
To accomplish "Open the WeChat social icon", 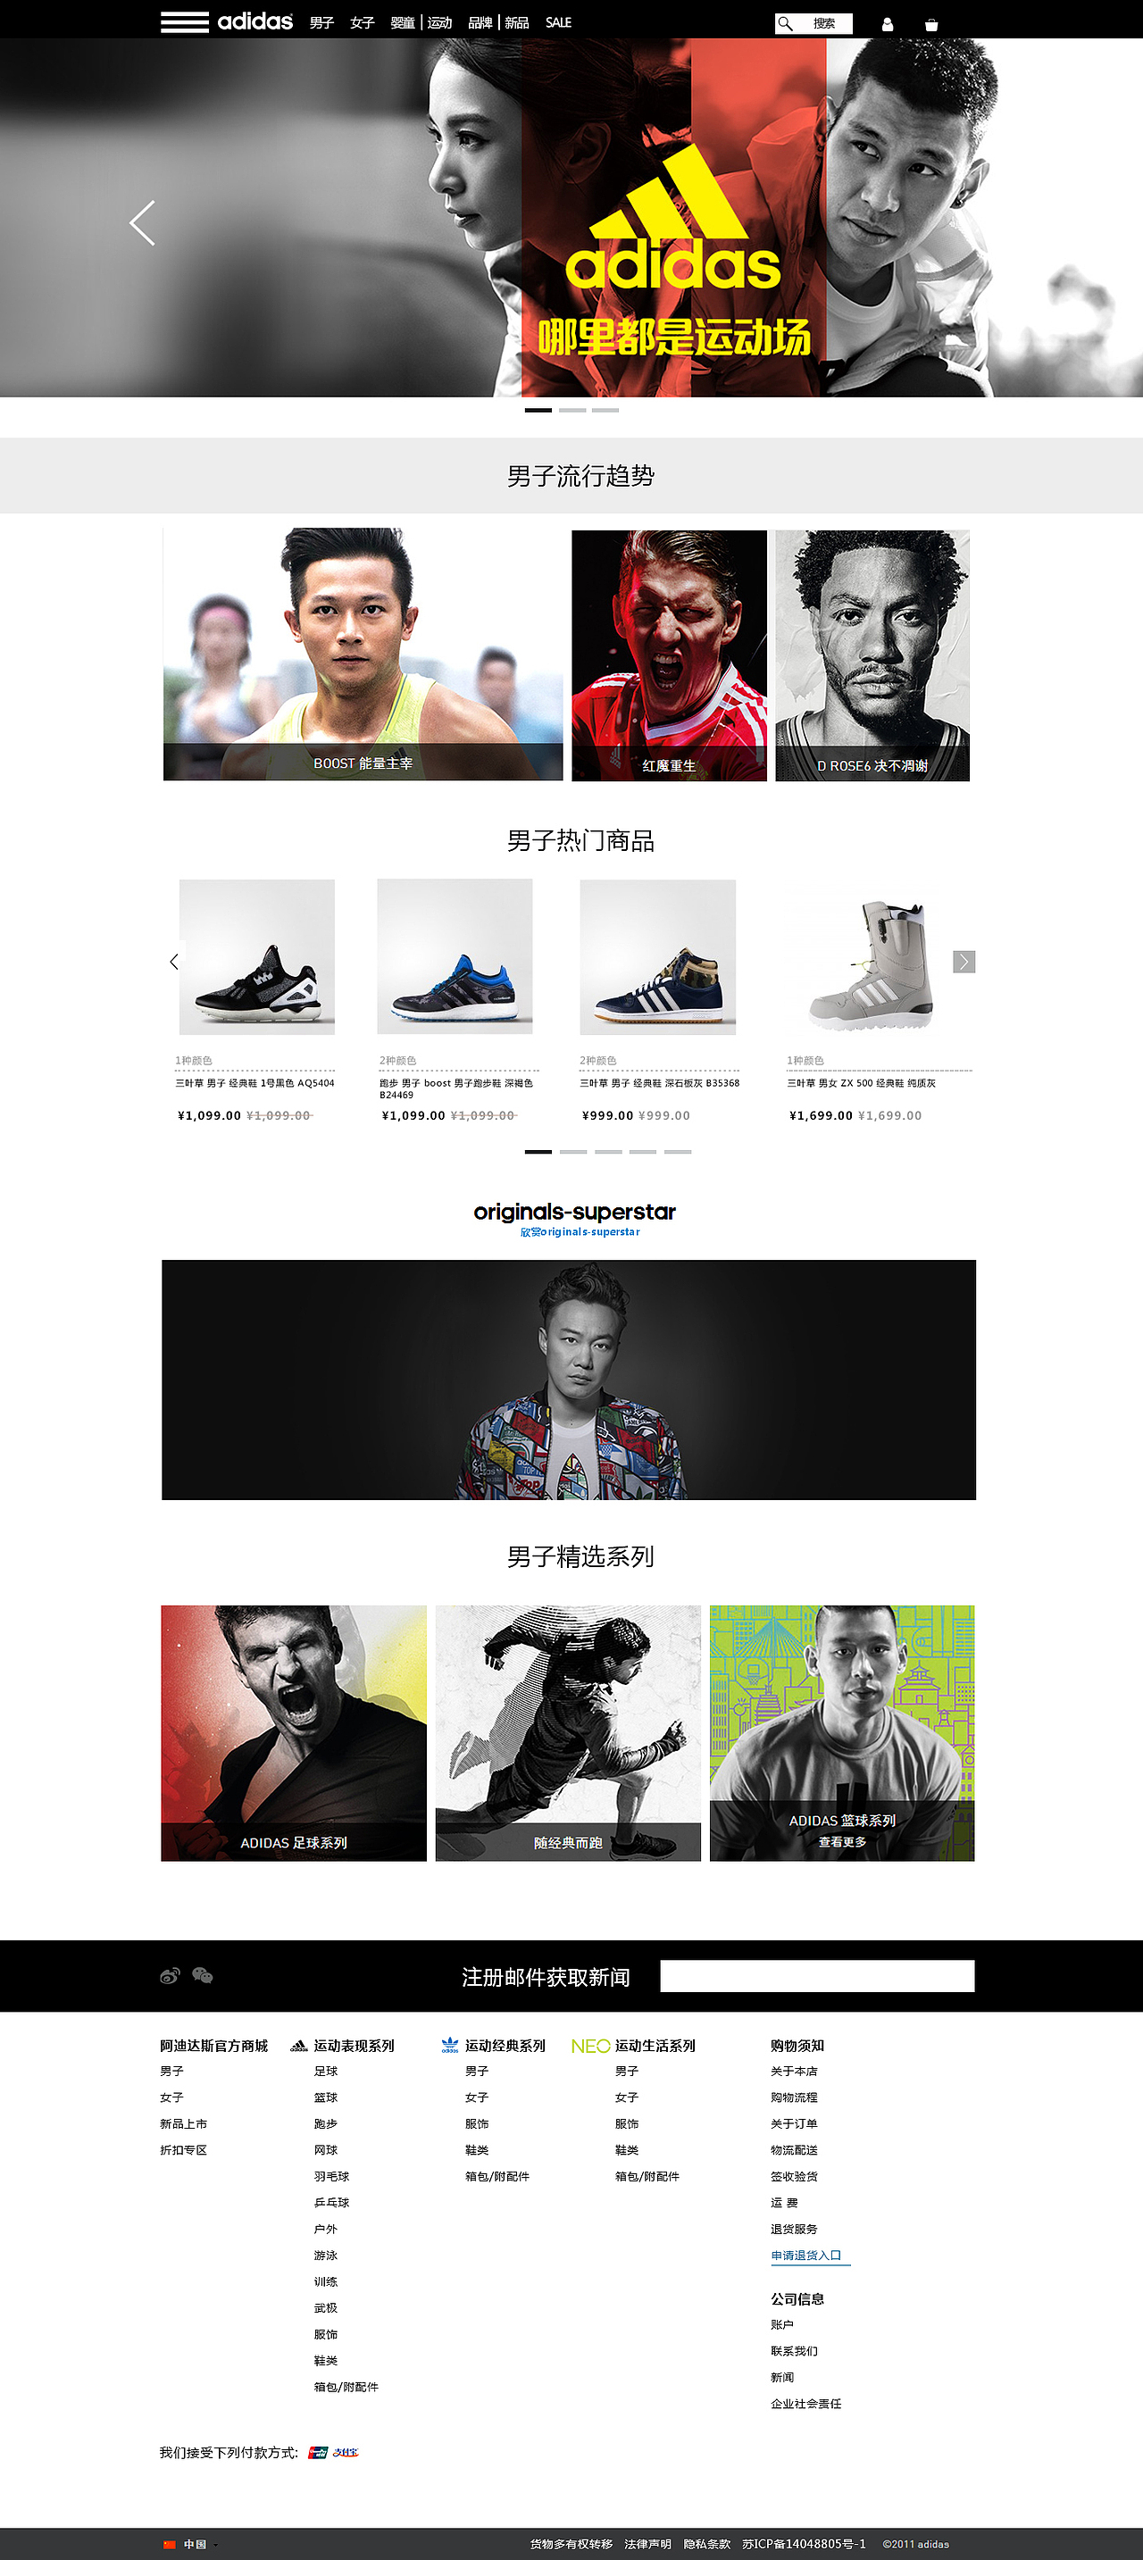I will pos(203,1976).
